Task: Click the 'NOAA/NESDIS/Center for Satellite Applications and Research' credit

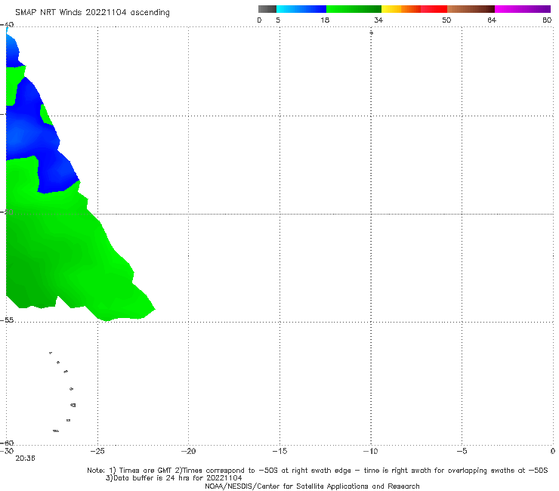Action: pos(312,486)
